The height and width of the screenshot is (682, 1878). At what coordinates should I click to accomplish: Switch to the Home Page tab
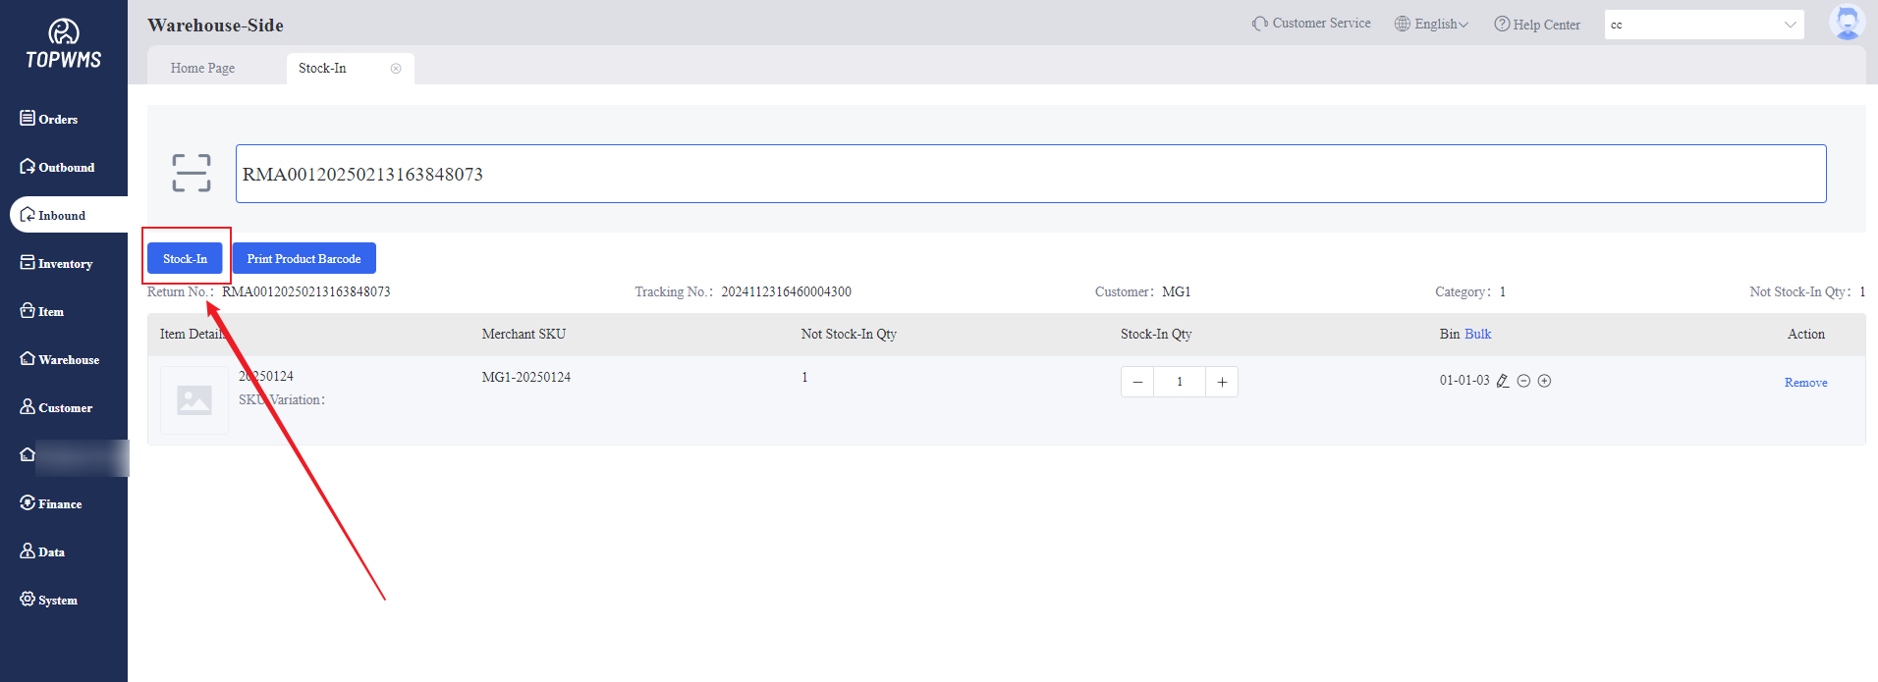(x=202, y=69)
